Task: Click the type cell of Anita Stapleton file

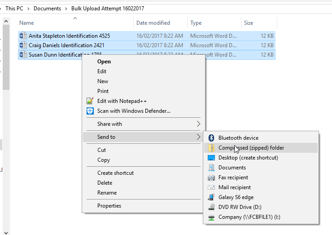Action: pyautogui.click(x=213, y=36)
